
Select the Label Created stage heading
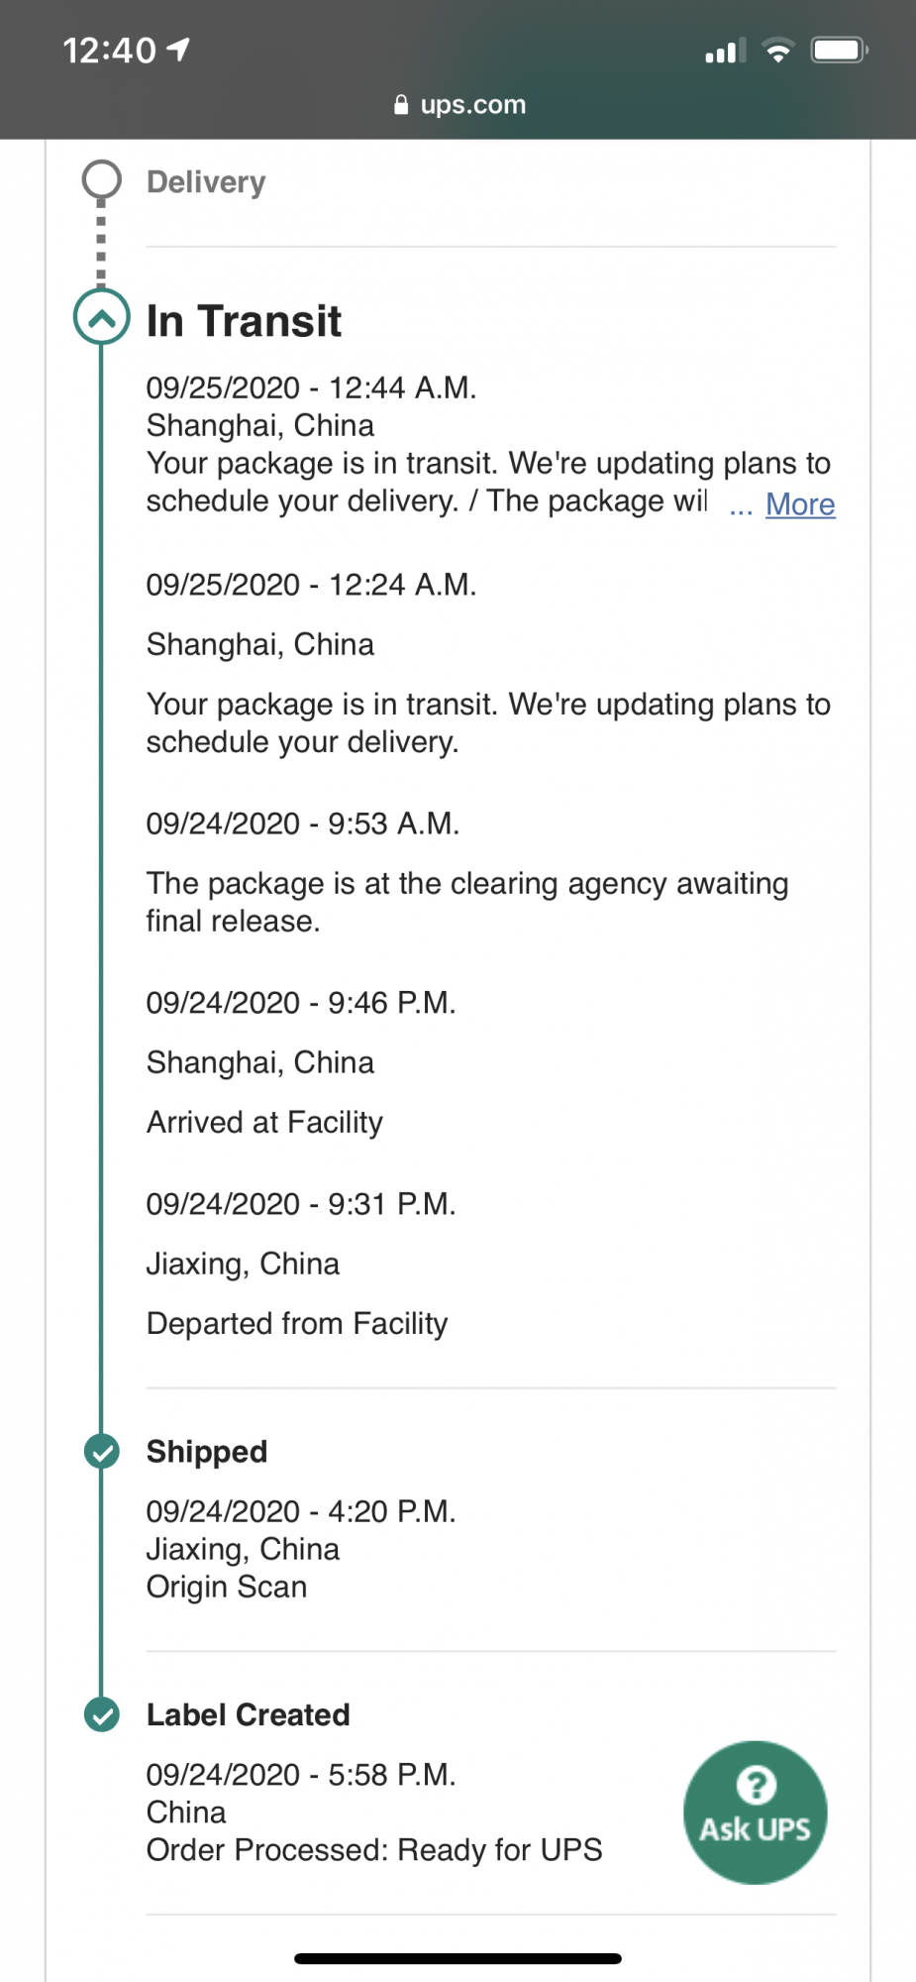point(249,1714)
